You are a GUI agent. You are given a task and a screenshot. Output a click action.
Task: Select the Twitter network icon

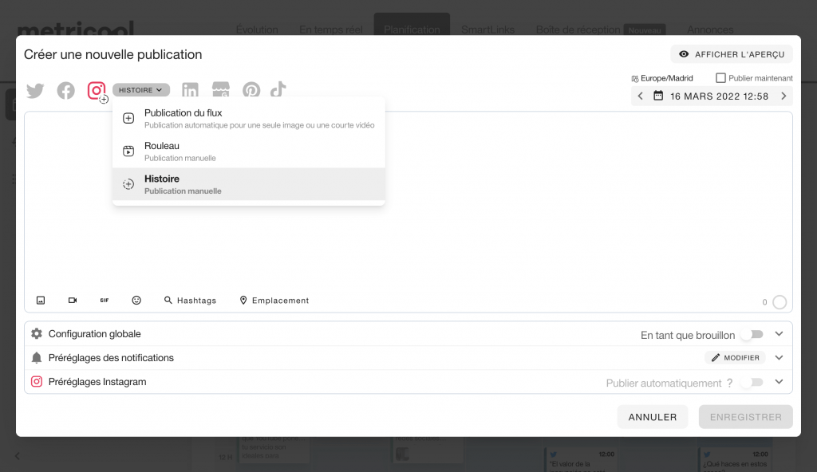[35, 91]
